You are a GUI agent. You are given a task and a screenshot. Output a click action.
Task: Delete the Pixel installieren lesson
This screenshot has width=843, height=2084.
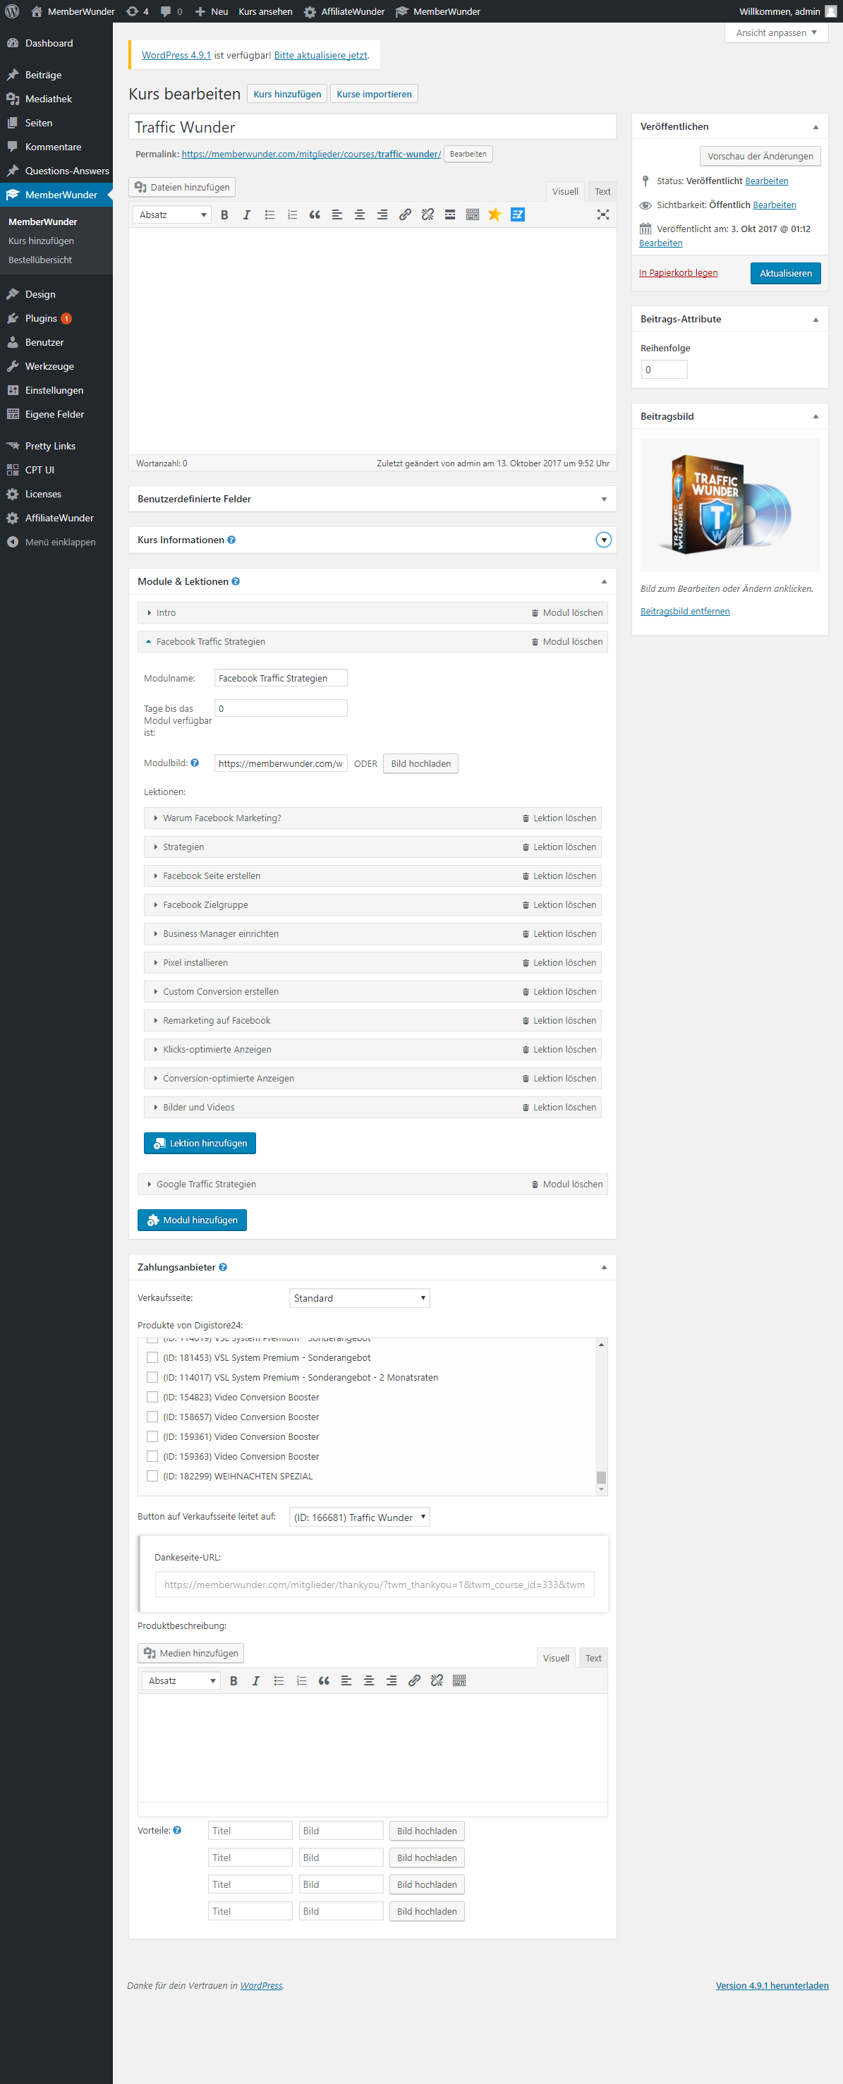click(559, 963)
